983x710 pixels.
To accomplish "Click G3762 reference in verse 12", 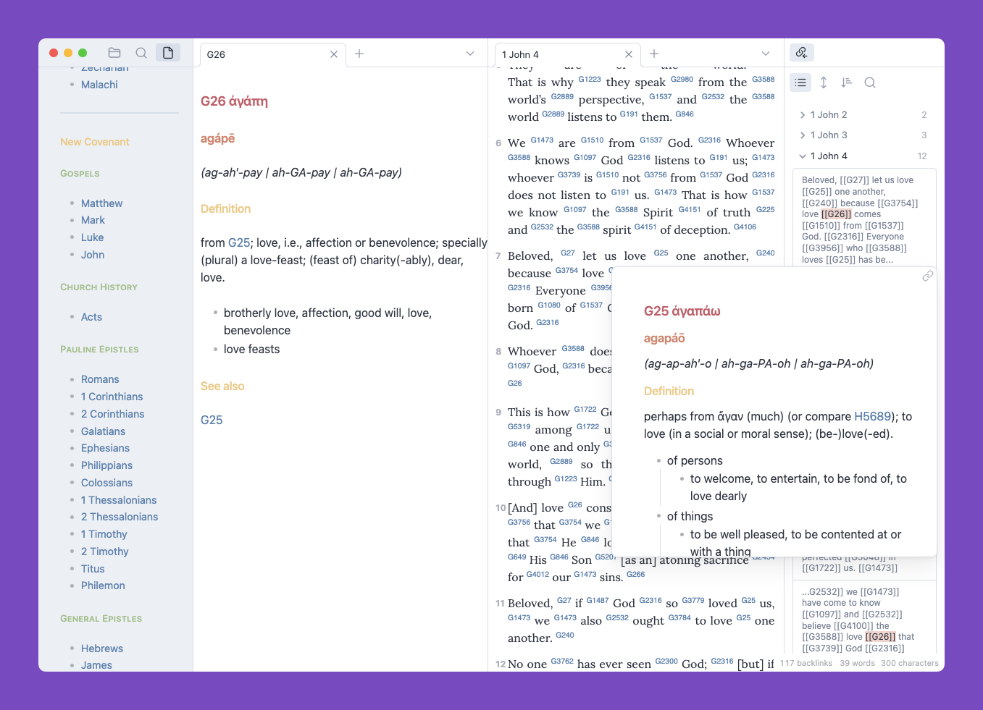I will [x=562, y=662].
